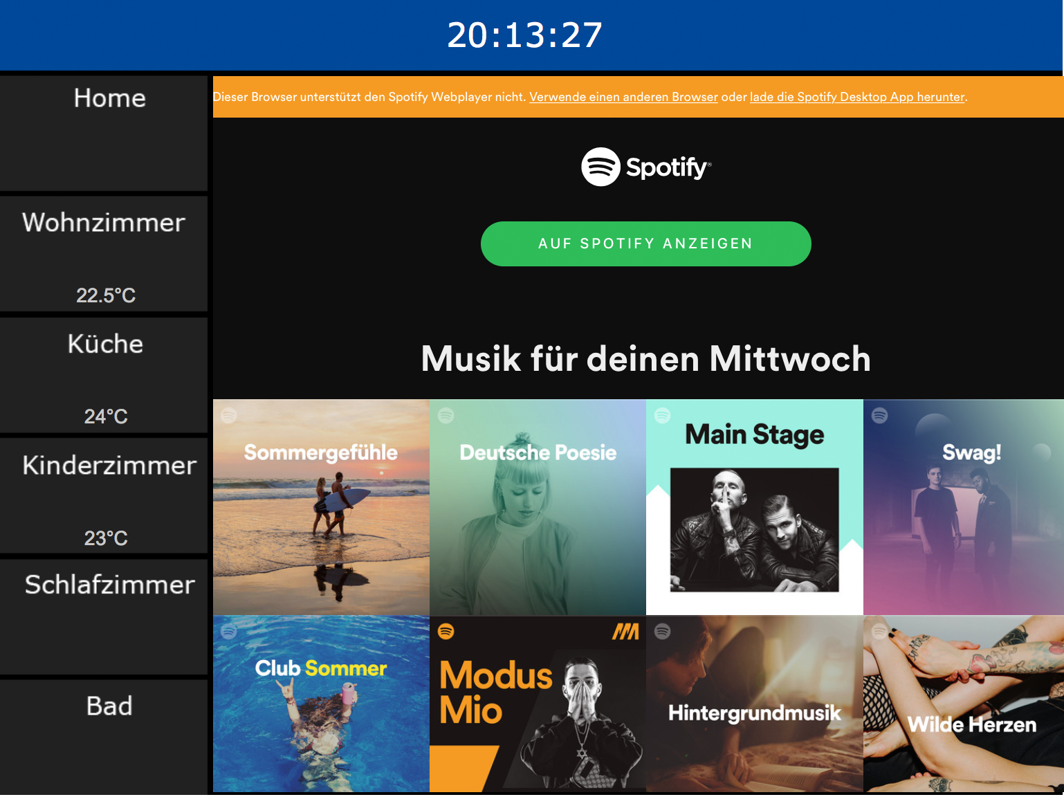Click the Spotify badge on Wilde Herzen cover
The image size is (1064, 797).
point(880,631)
